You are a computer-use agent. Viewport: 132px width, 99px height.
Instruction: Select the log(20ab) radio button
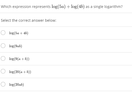[x=3, y=84]
